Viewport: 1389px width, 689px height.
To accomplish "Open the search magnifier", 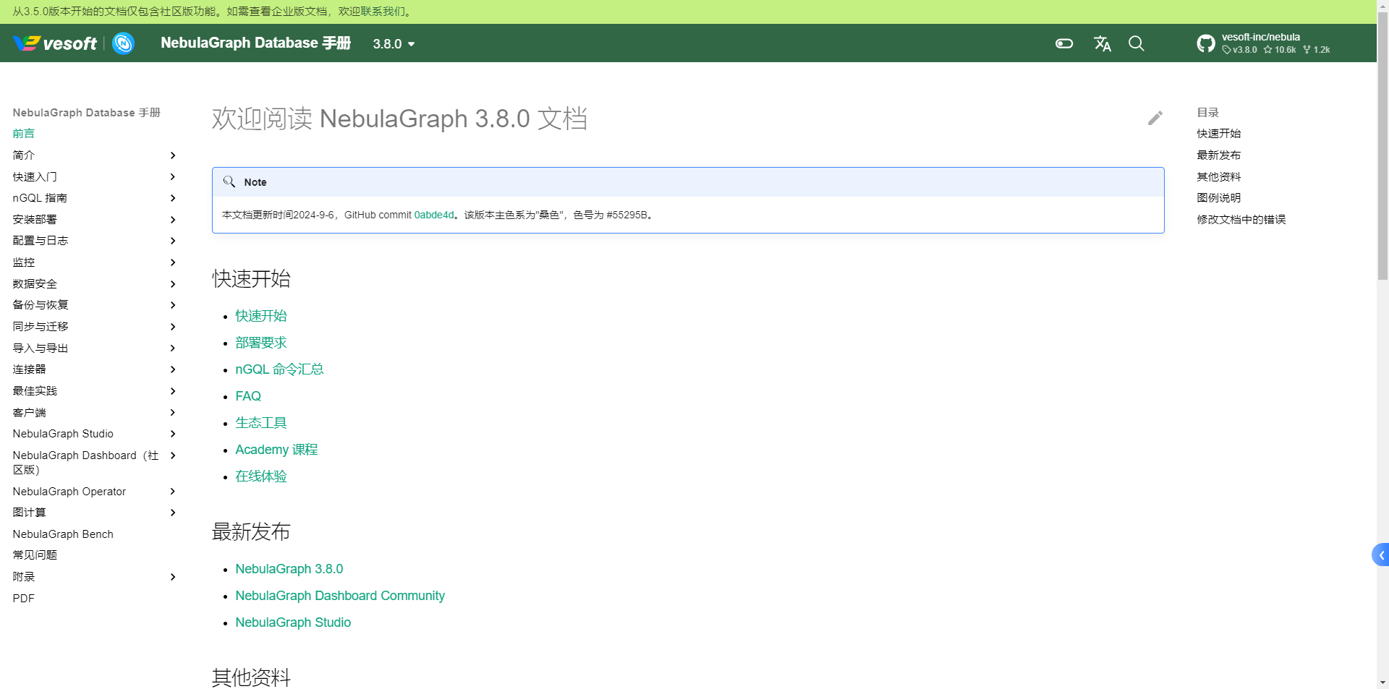I will (1137, 43).
